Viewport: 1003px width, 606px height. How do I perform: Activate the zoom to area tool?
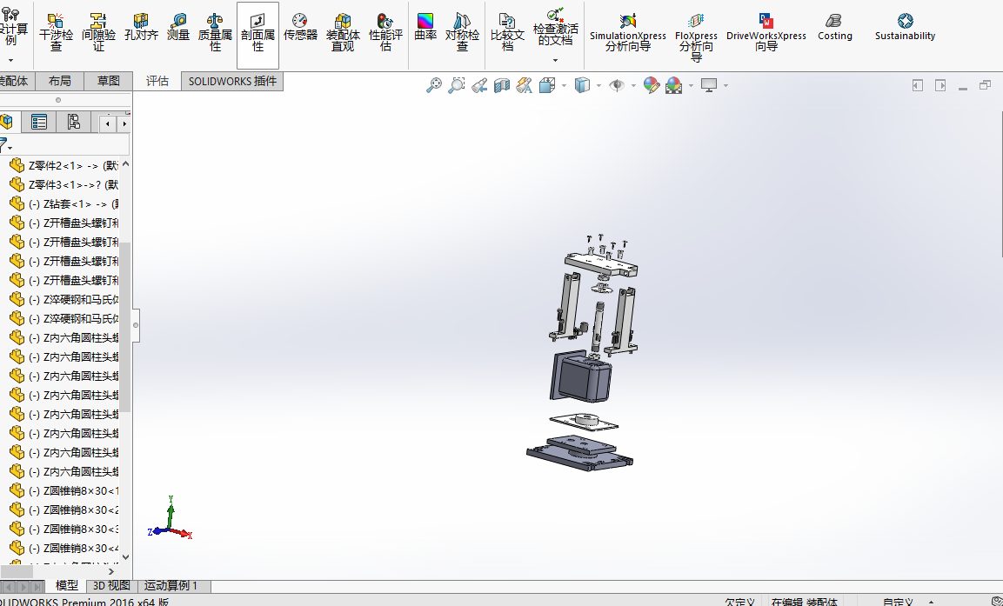coord(456,85)
